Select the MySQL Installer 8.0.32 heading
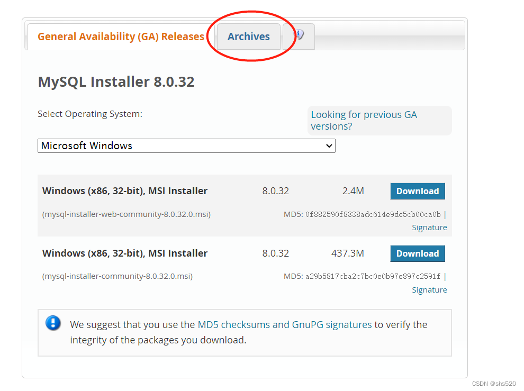The width and height of the screenshot is (524, 391). (x=116, y=82)
